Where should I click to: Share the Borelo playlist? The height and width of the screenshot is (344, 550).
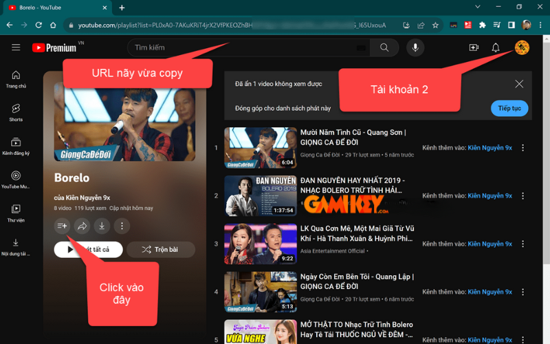82,226
